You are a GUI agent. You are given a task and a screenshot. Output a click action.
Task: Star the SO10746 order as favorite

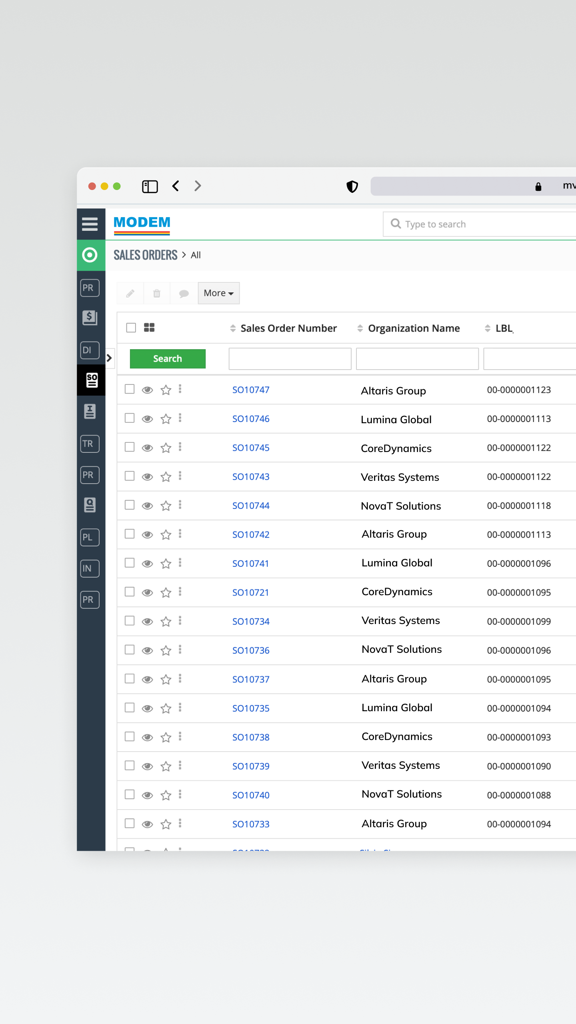tap(166, 419)
